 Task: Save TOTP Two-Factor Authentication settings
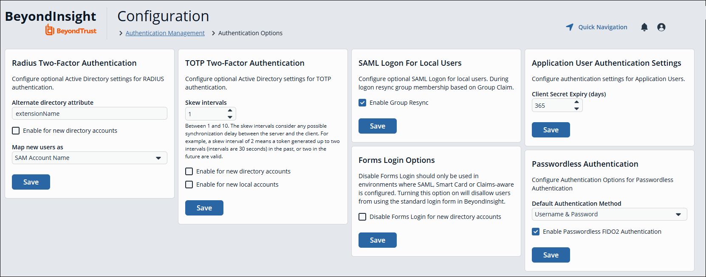click(x=204, y=208)
